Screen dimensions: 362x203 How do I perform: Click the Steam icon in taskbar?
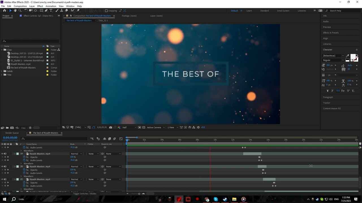pos(225,199)
